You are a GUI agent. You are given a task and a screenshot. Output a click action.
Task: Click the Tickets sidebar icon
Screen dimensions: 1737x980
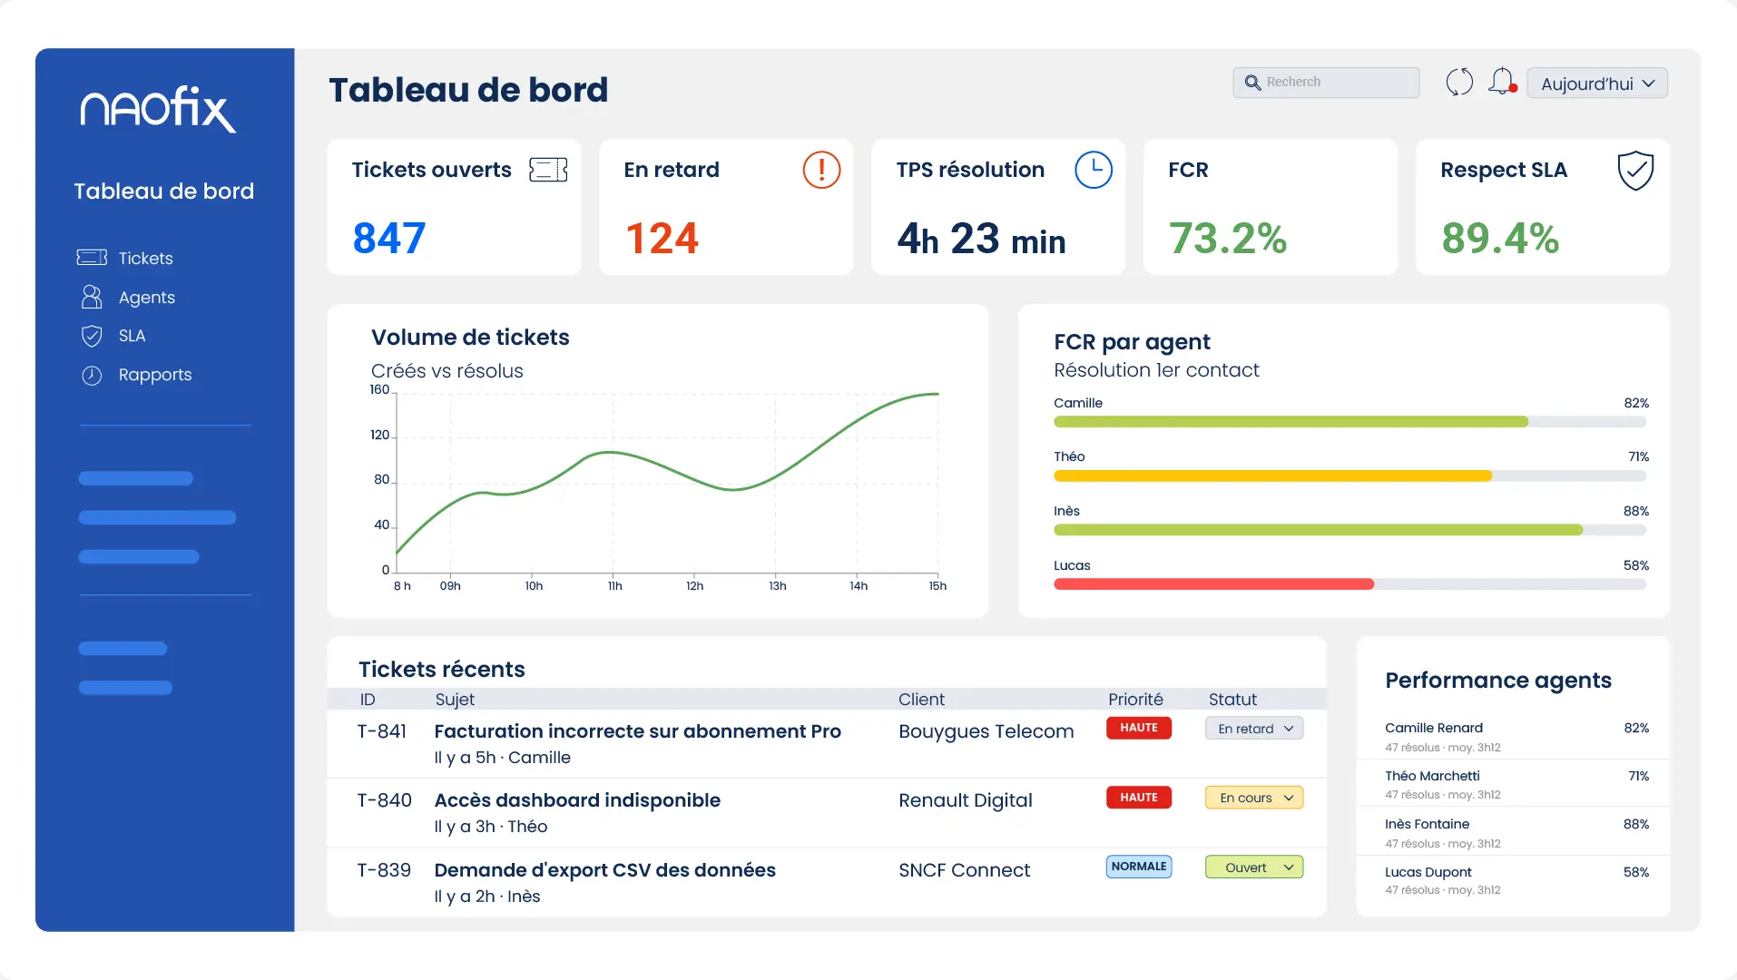tap(92, 258)
